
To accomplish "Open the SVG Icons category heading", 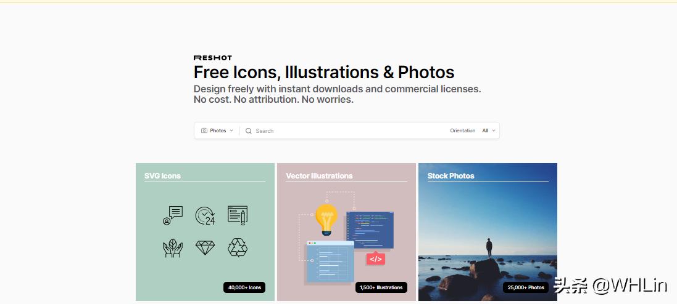I will pyautogui.click(x=162, y=175).
